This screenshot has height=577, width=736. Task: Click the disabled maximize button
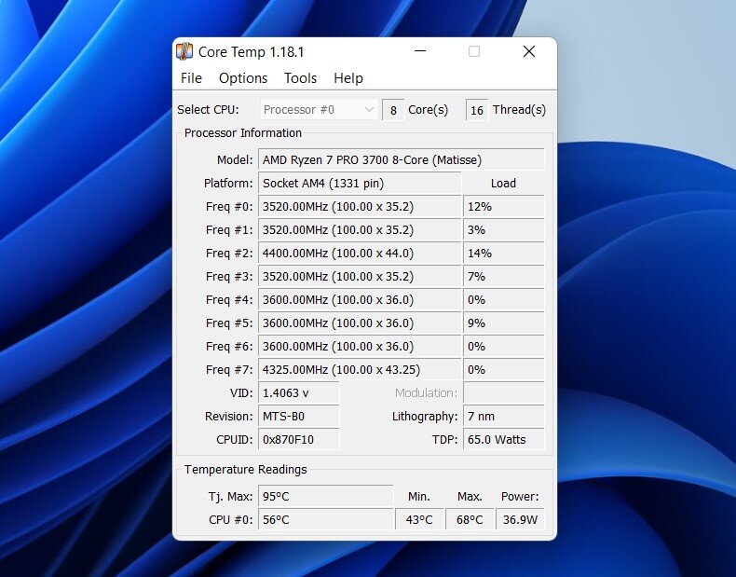474,51
